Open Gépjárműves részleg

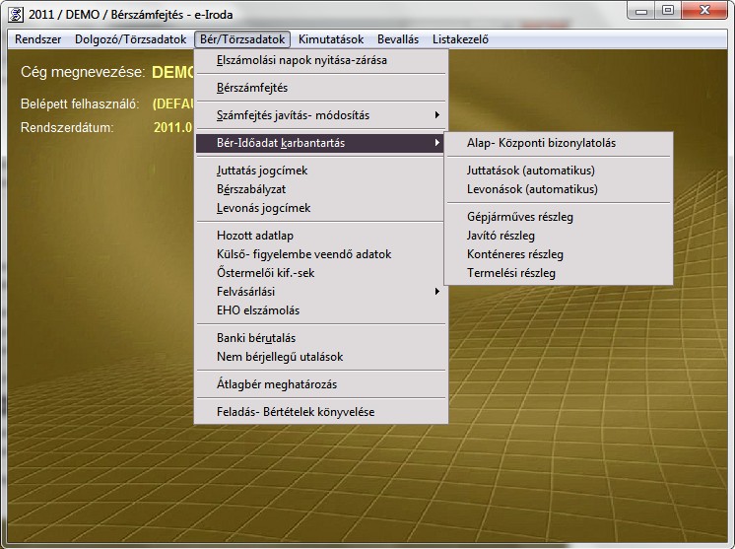(x=520, y=217)
